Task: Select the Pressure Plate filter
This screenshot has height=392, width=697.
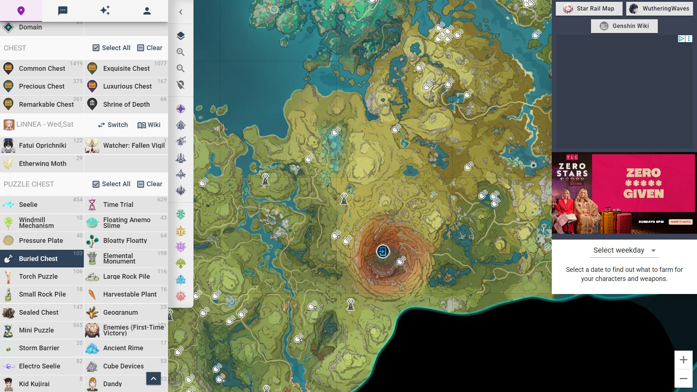Action: [x=42, y=241]
